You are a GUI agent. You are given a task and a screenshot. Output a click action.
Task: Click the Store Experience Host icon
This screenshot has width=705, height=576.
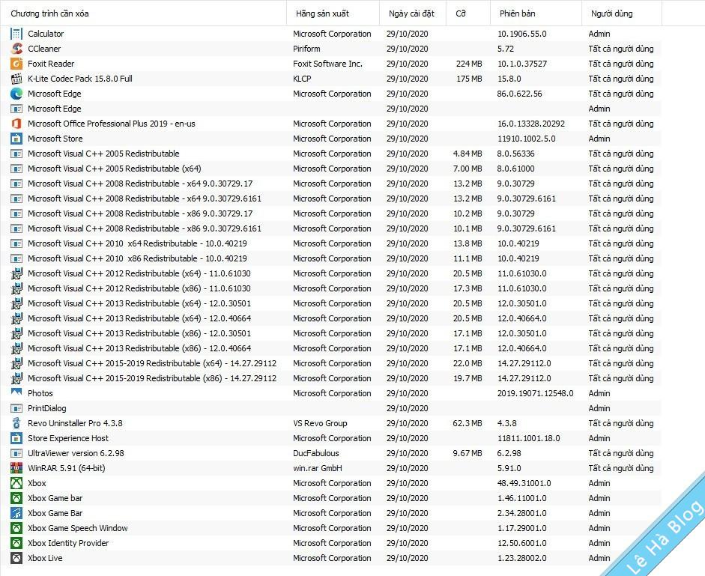click(x=16, y=438)
